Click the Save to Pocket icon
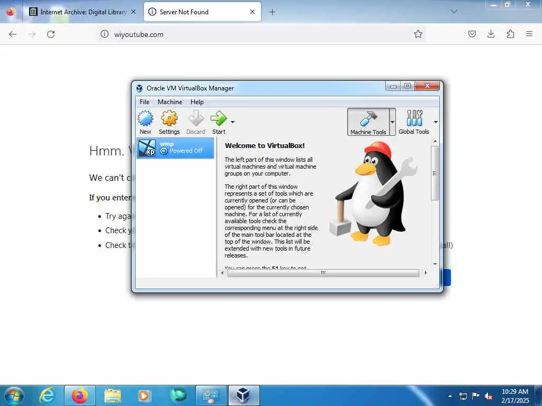542x406 pixels. click(x=472, y=34)
